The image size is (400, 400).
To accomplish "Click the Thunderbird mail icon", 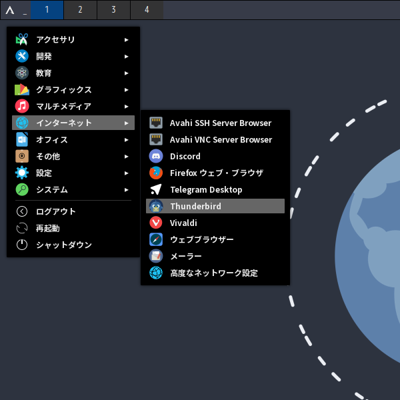I will (156, 207).
